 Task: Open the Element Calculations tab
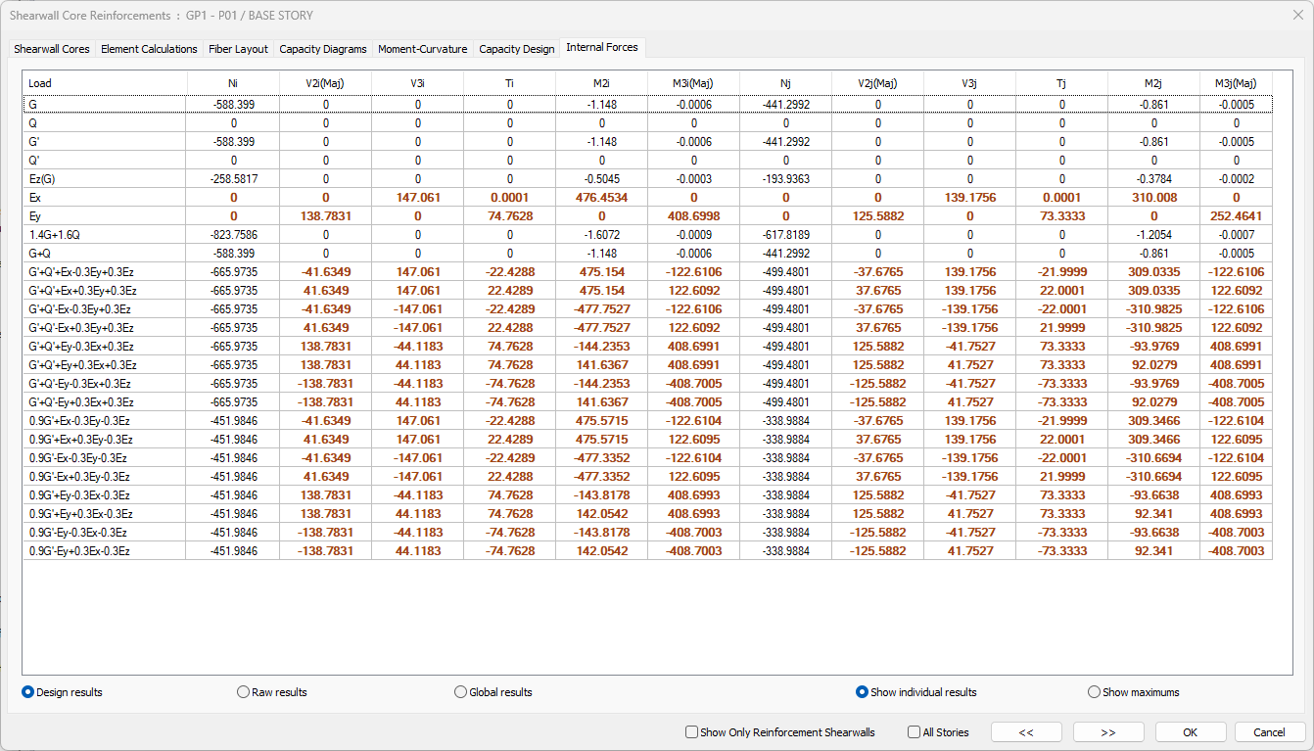click(149, 49)
